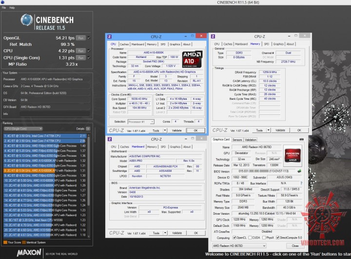This screenshot has width=351, height=259.
Task: Toggle the PhysX checkbox in GPU-Z
Action: point(264,238)
